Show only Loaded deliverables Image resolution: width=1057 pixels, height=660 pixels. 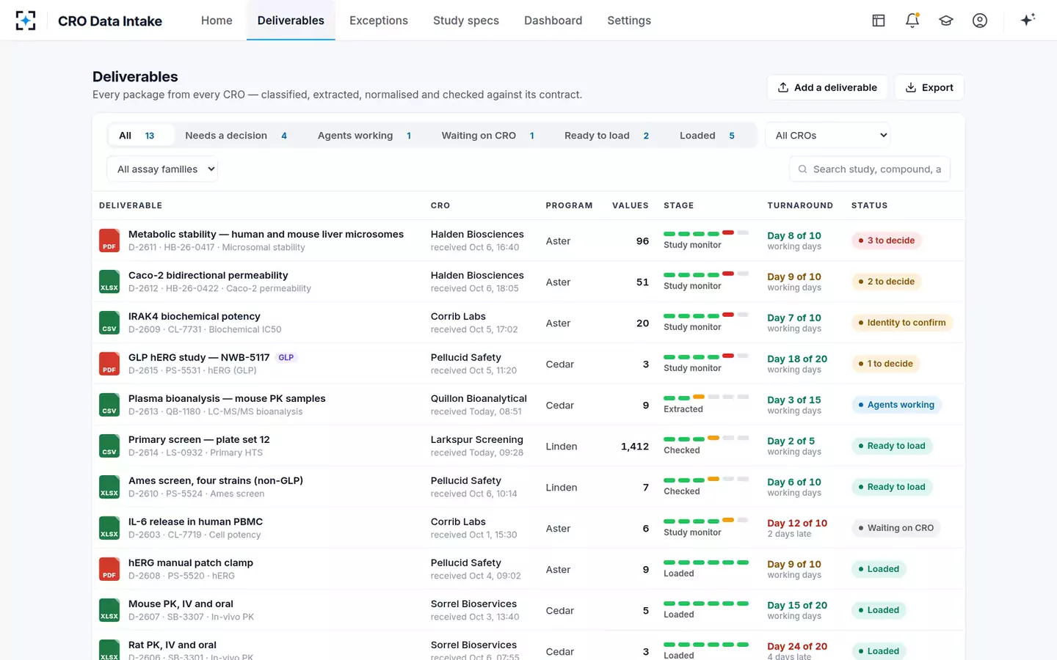point(708,136)
